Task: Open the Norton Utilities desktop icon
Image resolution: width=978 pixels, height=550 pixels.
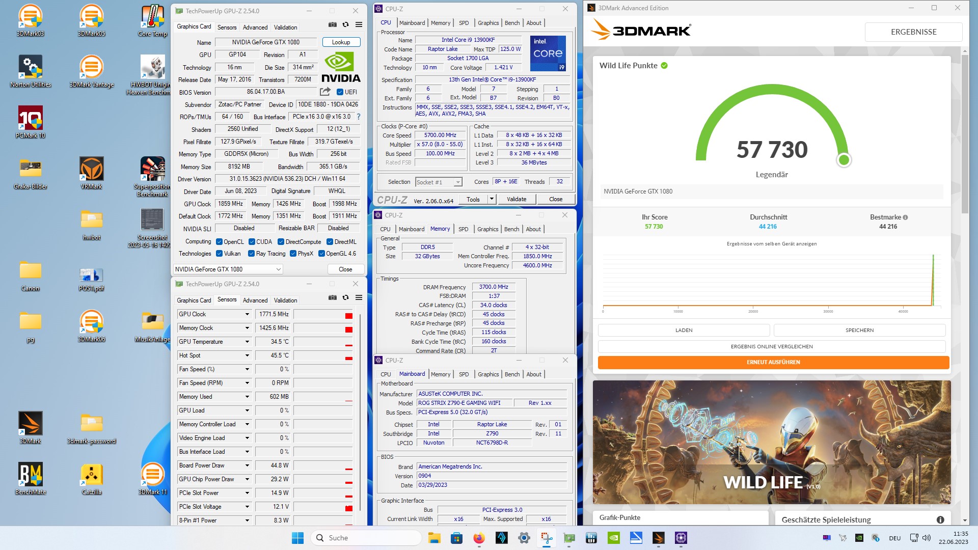Action: [31, 71]
